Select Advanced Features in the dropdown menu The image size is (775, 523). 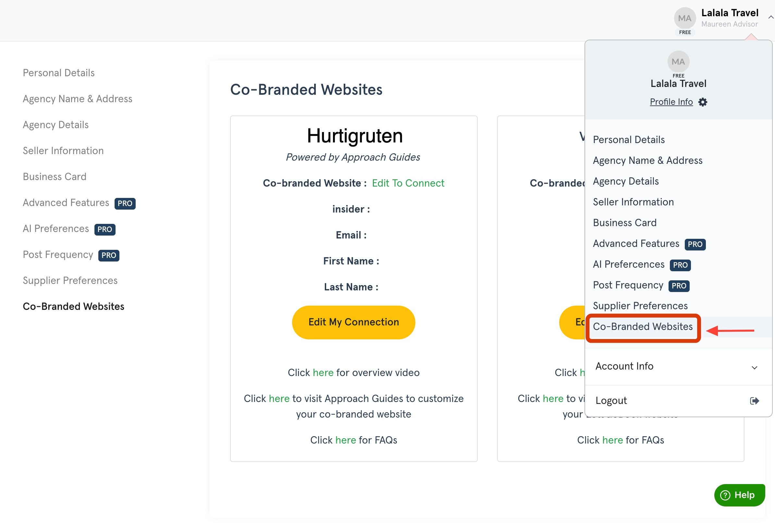click(x=635, y=243)
